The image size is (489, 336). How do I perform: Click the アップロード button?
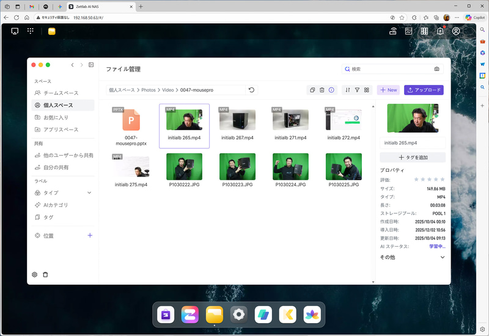424,90
